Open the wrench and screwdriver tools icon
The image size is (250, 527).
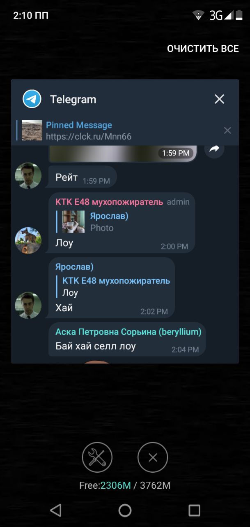[97, 457]
